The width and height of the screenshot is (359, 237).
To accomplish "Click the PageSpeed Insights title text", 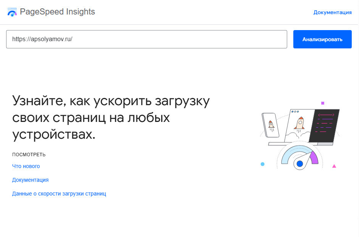I will [58, 12].
